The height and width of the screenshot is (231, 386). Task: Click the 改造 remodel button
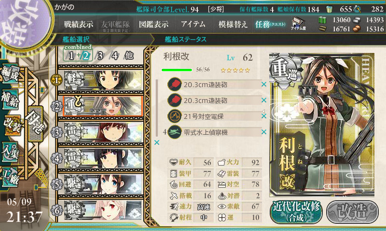352,212
